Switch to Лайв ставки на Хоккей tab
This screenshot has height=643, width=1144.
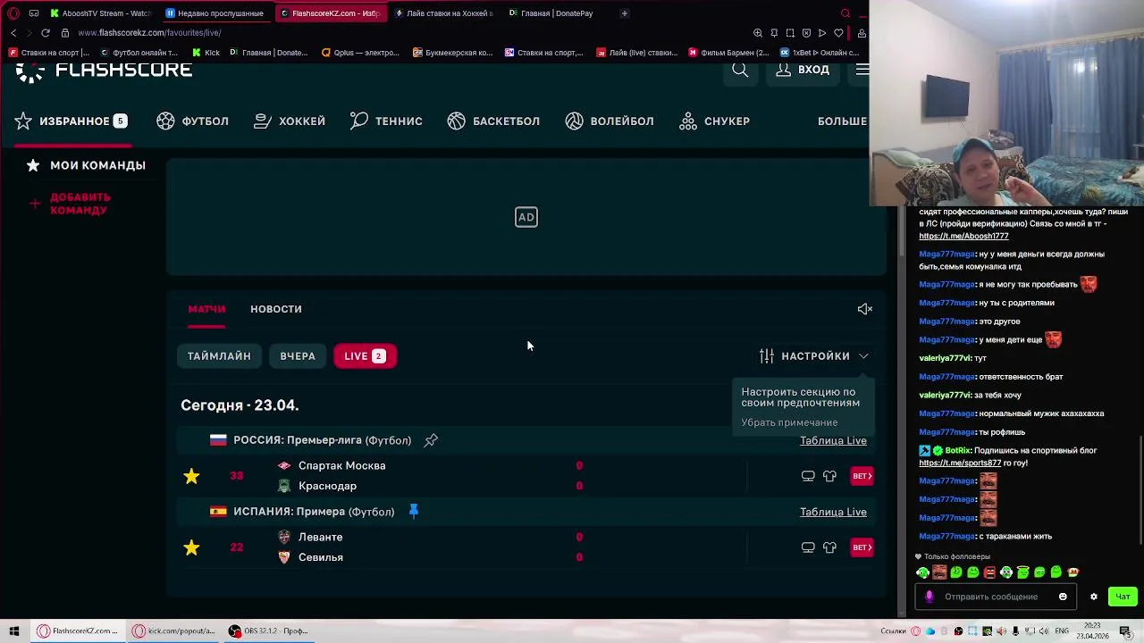click(x=443, y=13)
